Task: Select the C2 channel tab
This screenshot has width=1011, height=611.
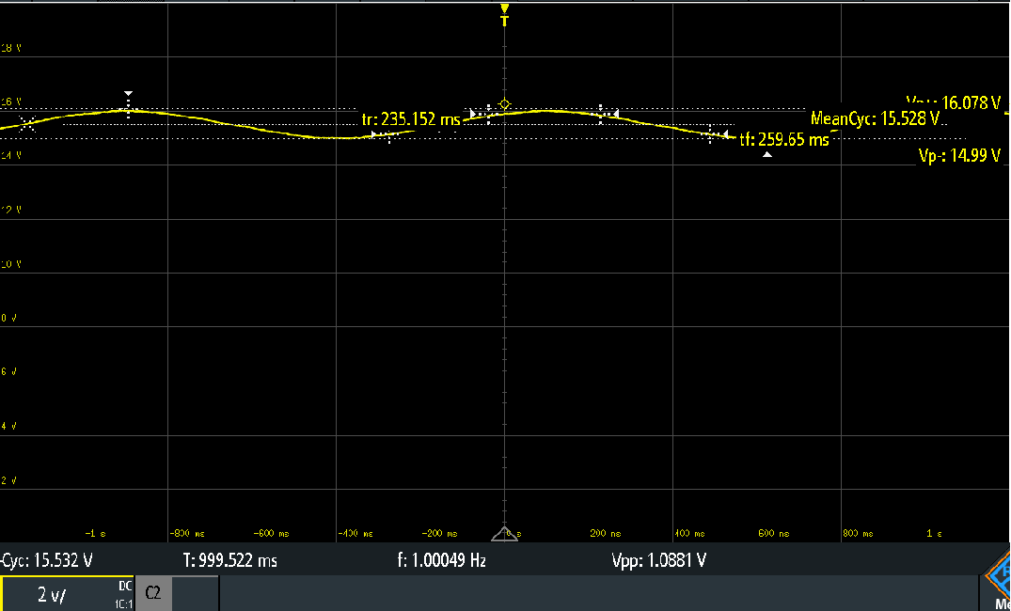Action: tap(152, 594)
